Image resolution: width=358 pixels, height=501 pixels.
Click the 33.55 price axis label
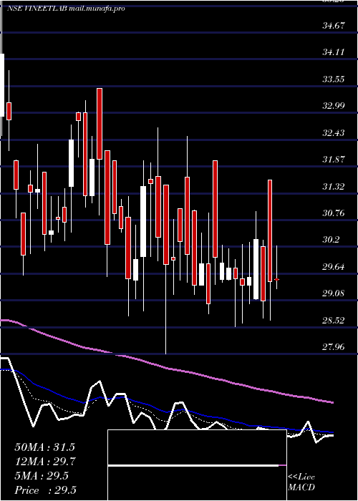(x=334, y=79)
